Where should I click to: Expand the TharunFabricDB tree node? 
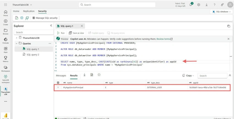pyautogui.click(x=17, y=38)
